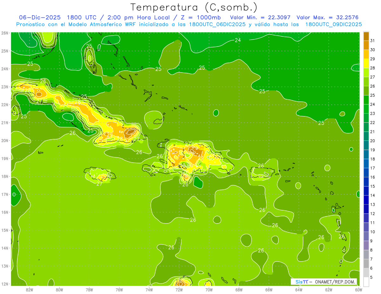This screenshot has height=294, width=381.
Task: Click the '76W' longitude axis label
Action: coord(119,290)
